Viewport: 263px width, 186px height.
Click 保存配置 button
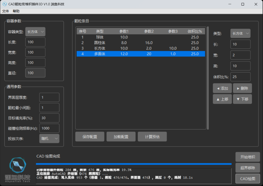pyautogui.click(x=90, y=137)
